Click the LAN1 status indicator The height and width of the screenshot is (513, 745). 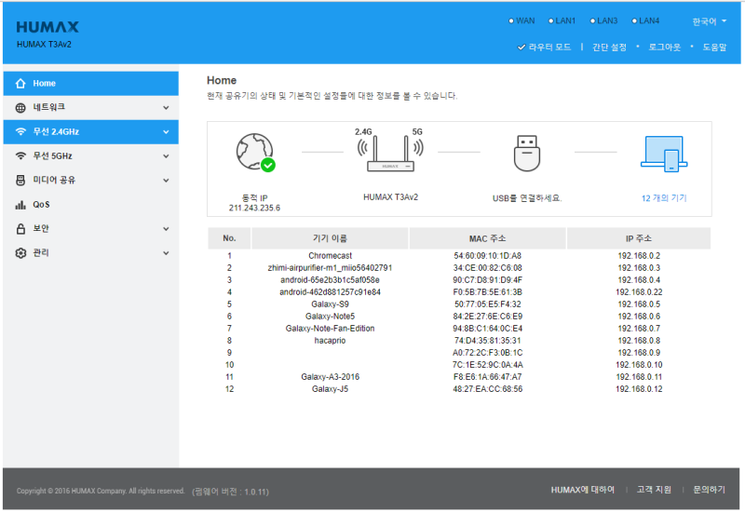pyautogui.click(x=562, y=20)
